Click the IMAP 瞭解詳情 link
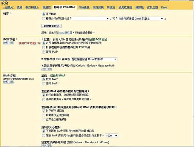Image resolution: width=194 pixels, height=147 pixels. (x=8, y=82)
